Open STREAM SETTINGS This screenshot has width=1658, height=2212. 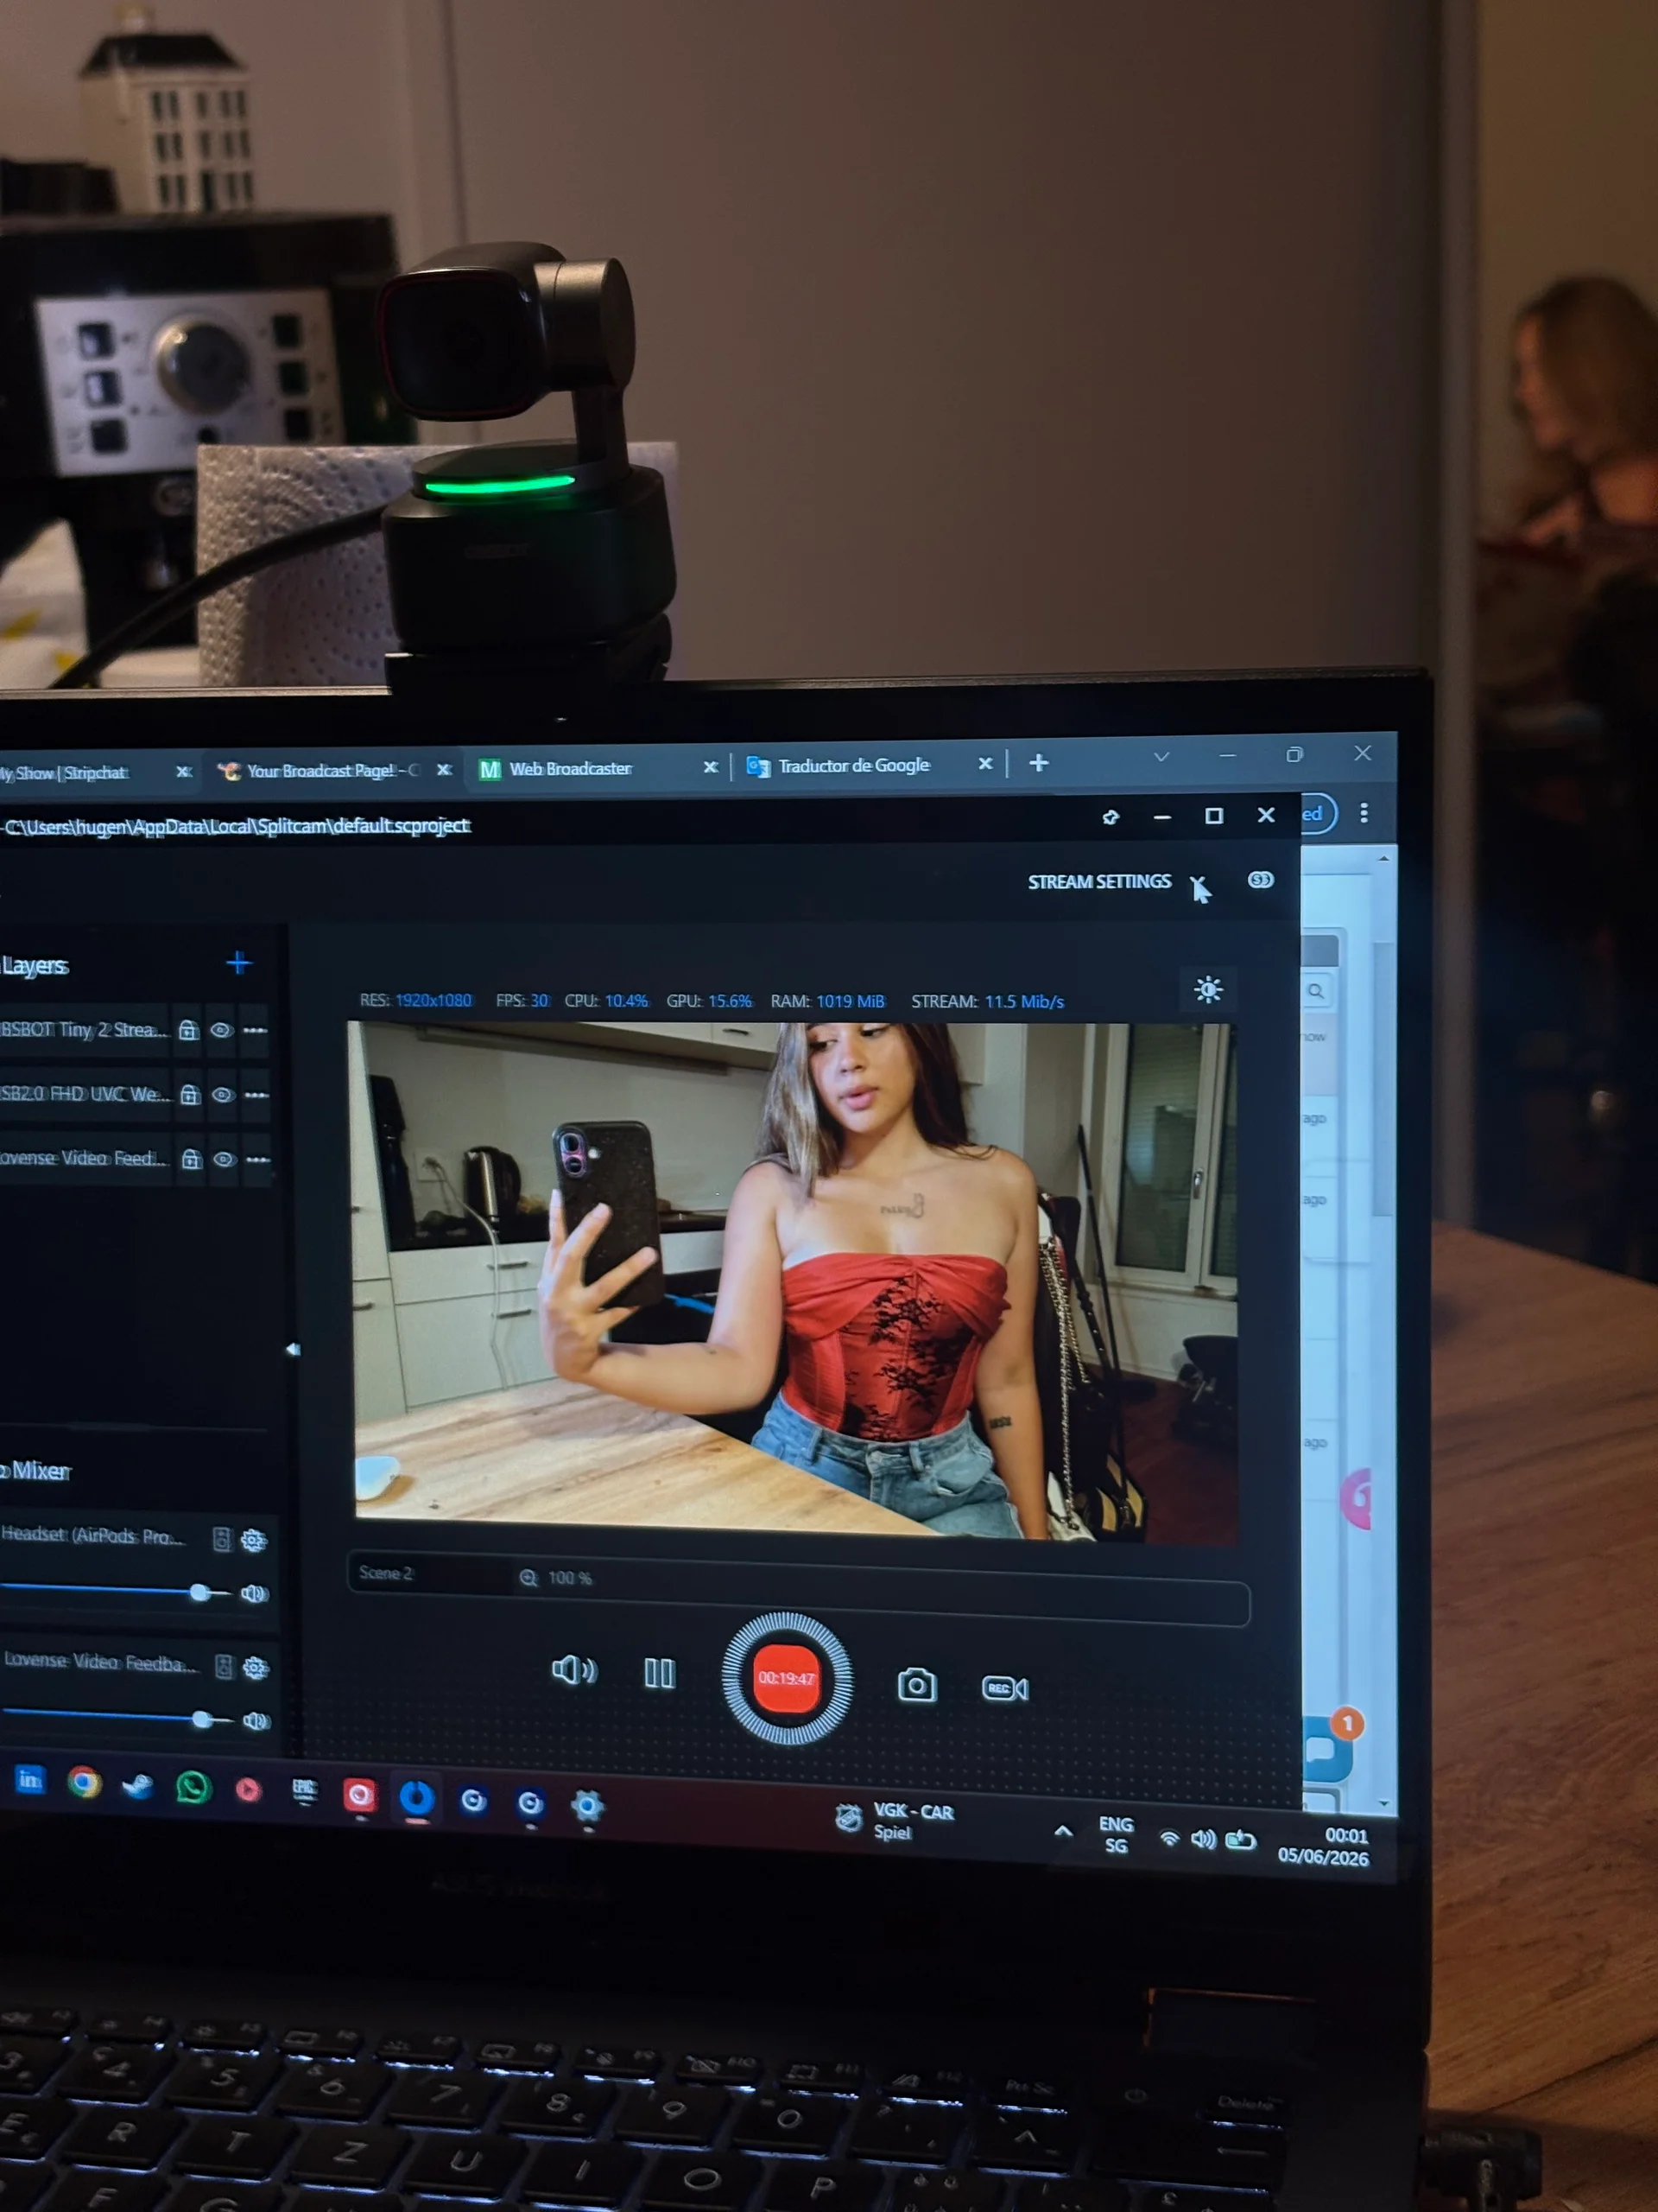click(1099, 882)
